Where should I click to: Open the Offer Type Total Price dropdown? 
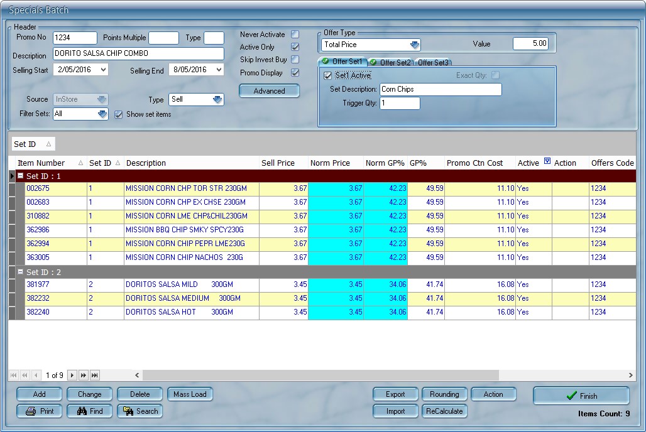[x=415, y=45]
